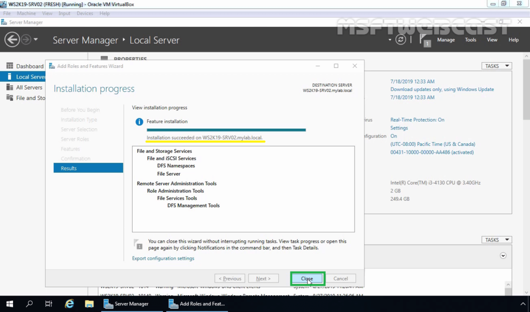
Task: Open the Events TASKS dropdown
Action: (496, 240)
